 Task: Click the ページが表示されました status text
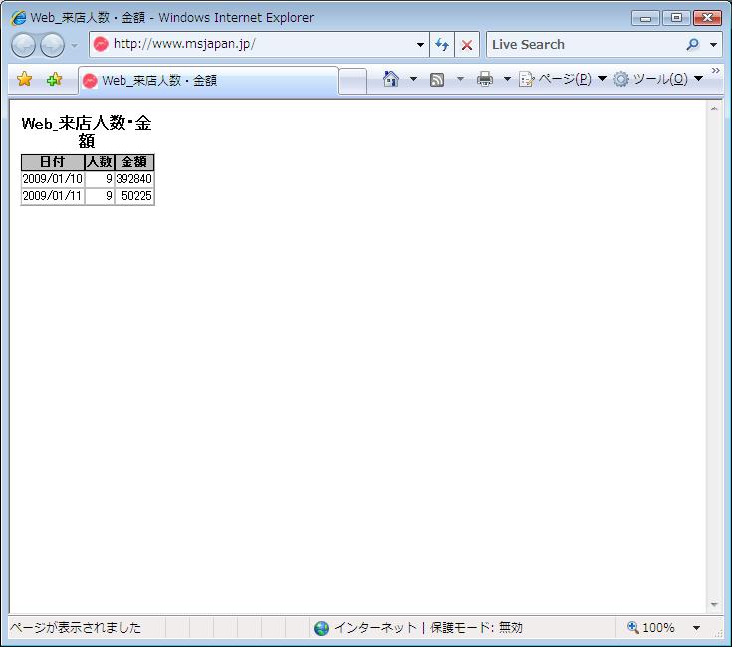click(75, 628)
